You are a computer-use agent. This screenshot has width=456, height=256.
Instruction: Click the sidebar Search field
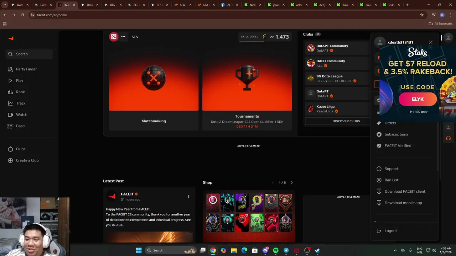pyautogui.click(x=29, y=54)
